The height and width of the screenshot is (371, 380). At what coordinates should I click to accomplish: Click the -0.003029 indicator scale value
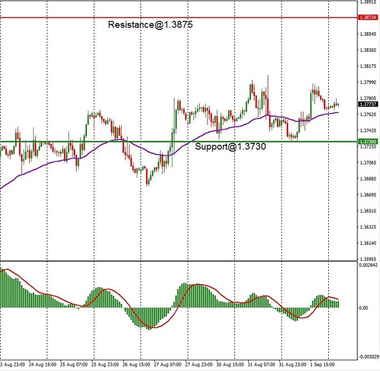pyautogui.click(x=369, y=357)
